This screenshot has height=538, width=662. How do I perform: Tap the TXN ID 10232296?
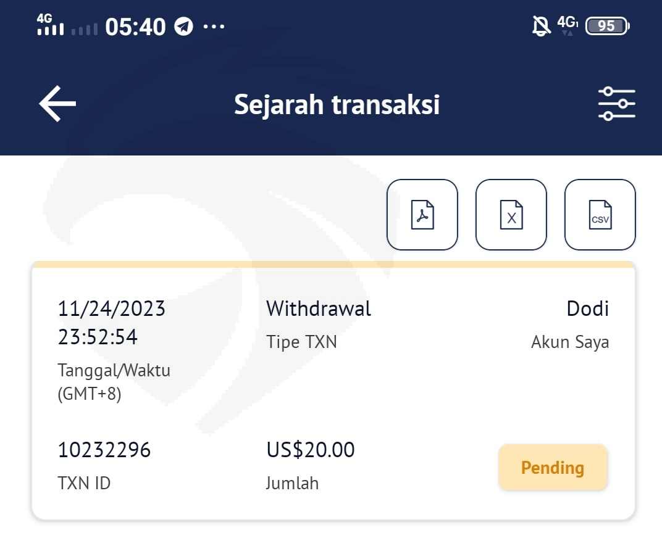[x=104, y=450]
